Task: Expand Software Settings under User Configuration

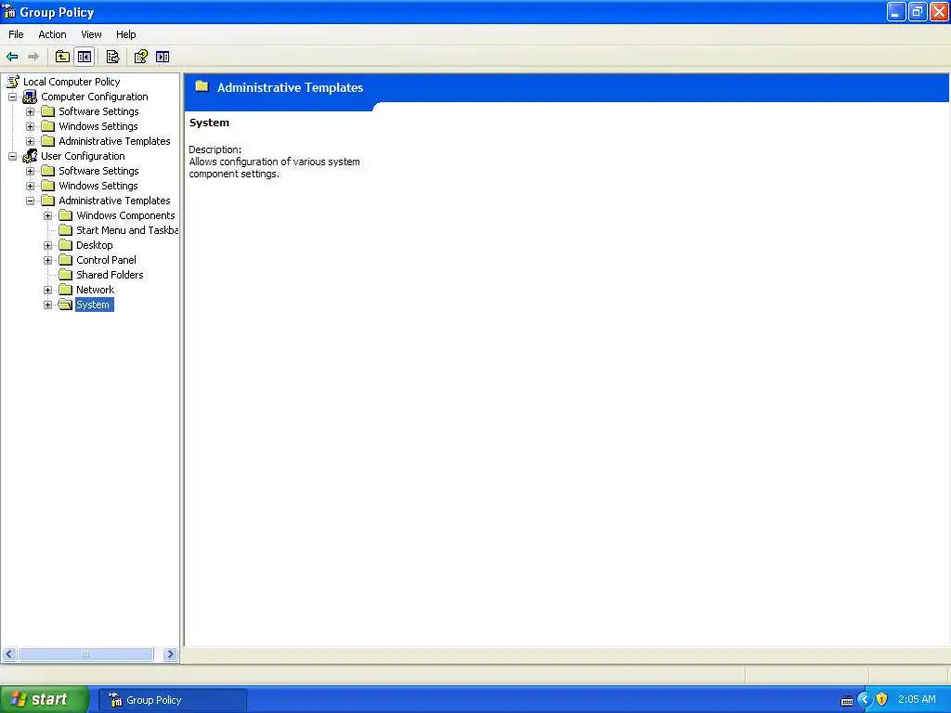Action: coord(30,171)
